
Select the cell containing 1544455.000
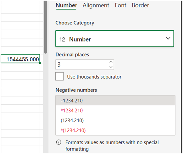coord(20,58)
